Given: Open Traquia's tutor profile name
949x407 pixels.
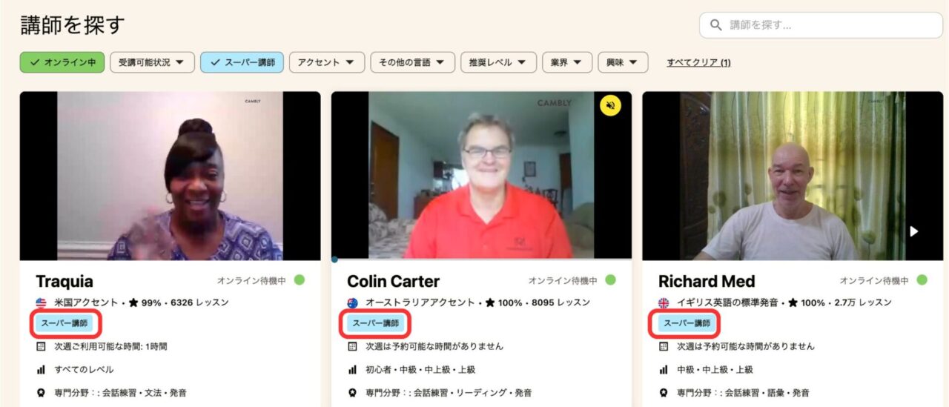Looking at the screenshot, I should (65, 282).
